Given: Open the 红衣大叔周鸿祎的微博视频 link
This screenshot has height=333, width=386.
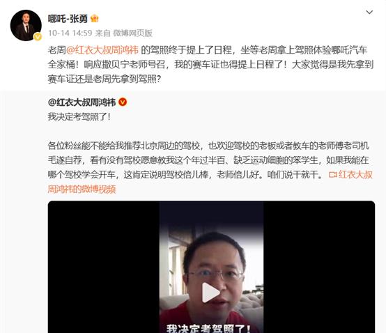Looking at the screenshot, I should tap(210, 182).
